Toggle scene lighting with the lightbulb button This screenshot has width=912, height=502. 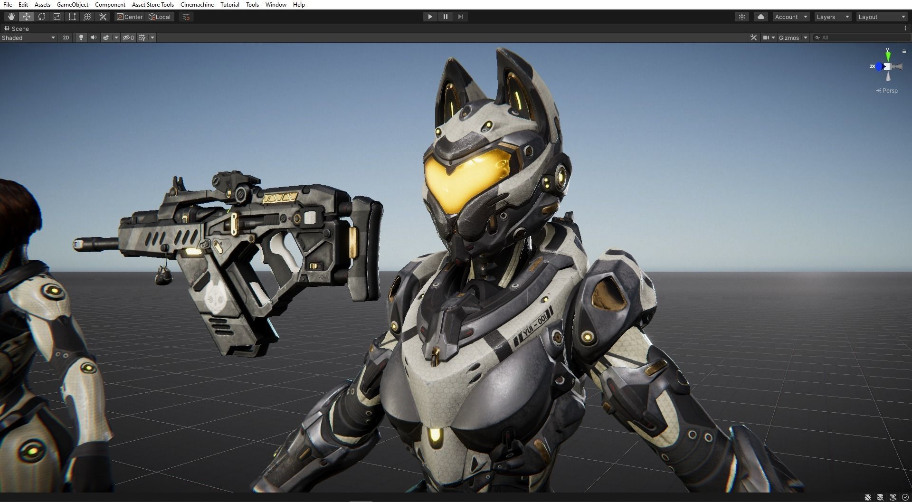pos(81,38)
